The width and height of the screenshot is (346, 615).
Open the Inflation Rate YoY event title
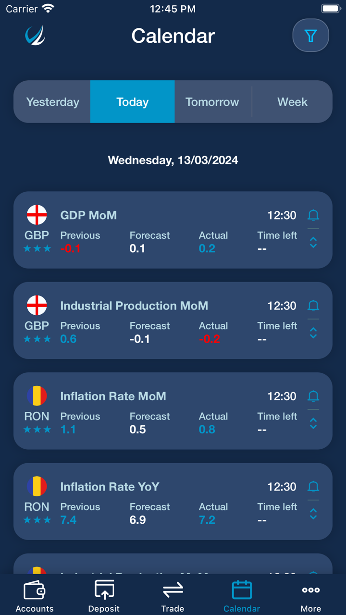[110, 487]
